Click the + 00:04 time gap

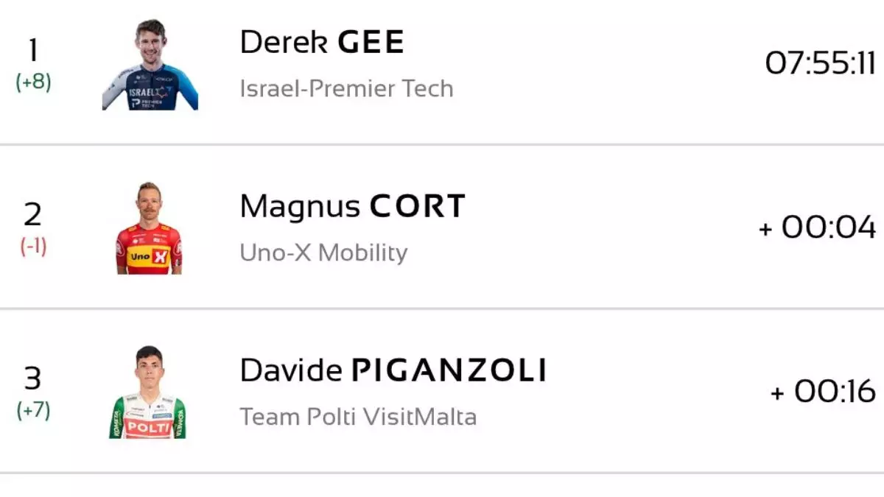(x=817, y=228)
